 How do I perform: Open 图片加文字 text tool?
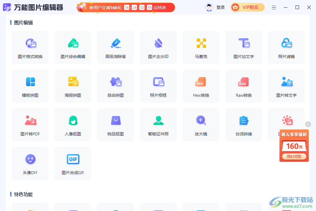pyautogui.click(x=244, y=47)
